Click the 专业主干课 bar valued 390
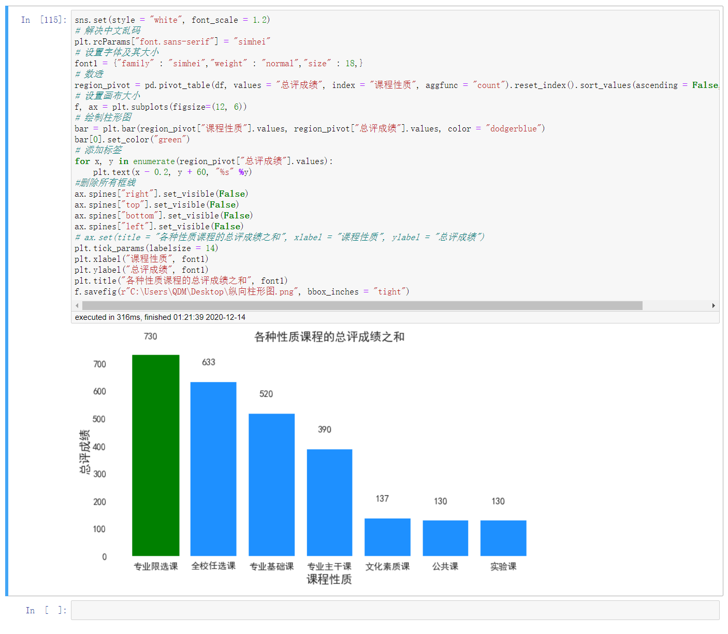Screen dimensions: 728x634 (329, 503)
